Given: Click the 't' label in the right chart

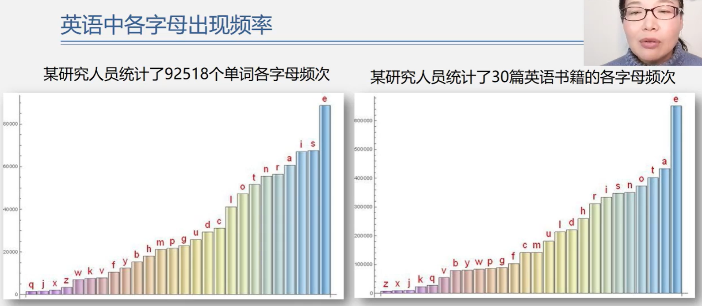Looking at the screenshot, I should coord(652,170).
